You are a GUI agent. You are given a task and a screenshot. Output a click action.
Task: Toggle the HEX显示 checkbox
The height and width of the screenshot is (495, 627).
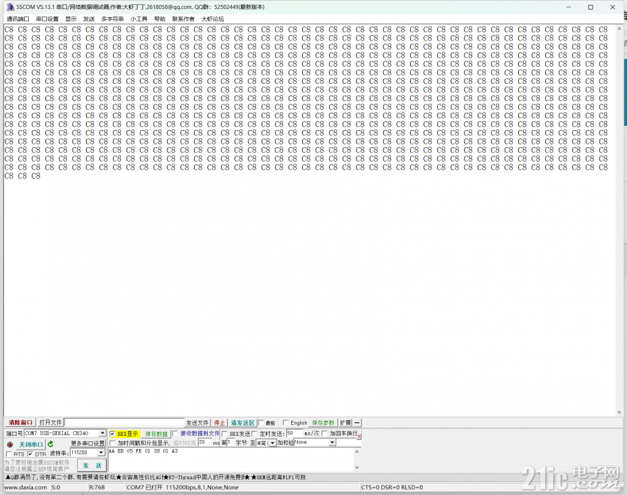(x=113, y=434)
